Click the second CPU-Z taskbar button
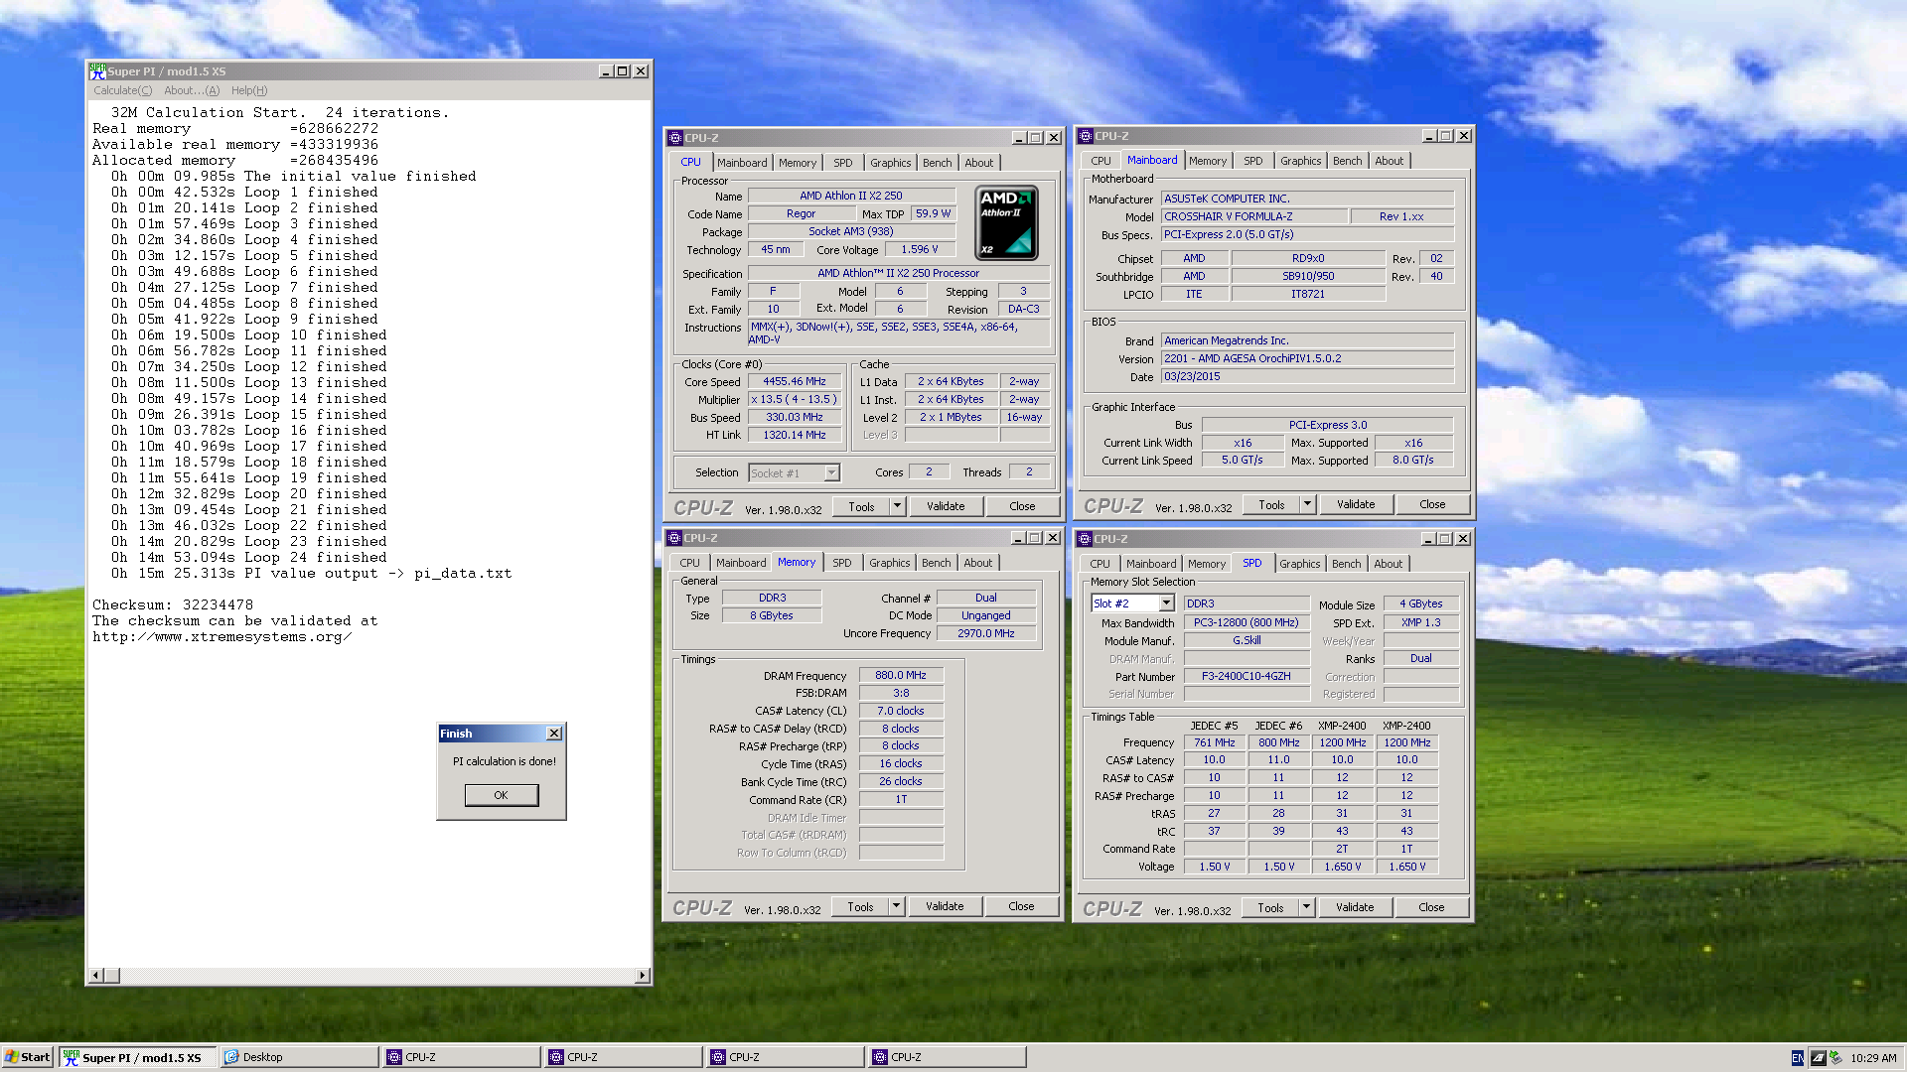 [x=623, y=1057]
